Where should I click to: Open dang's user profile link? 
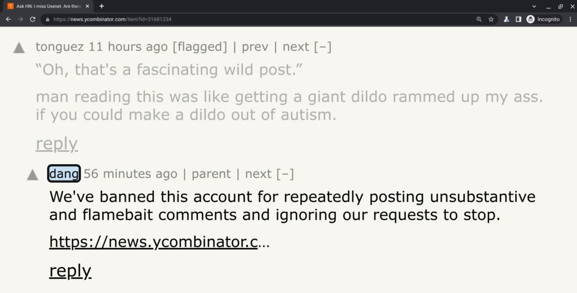click(x=64, y=174)
